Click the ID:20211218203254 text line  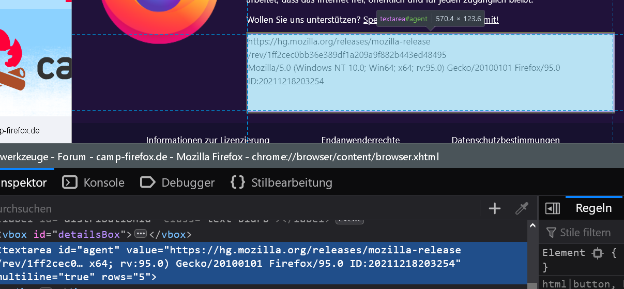coord(286,81)
